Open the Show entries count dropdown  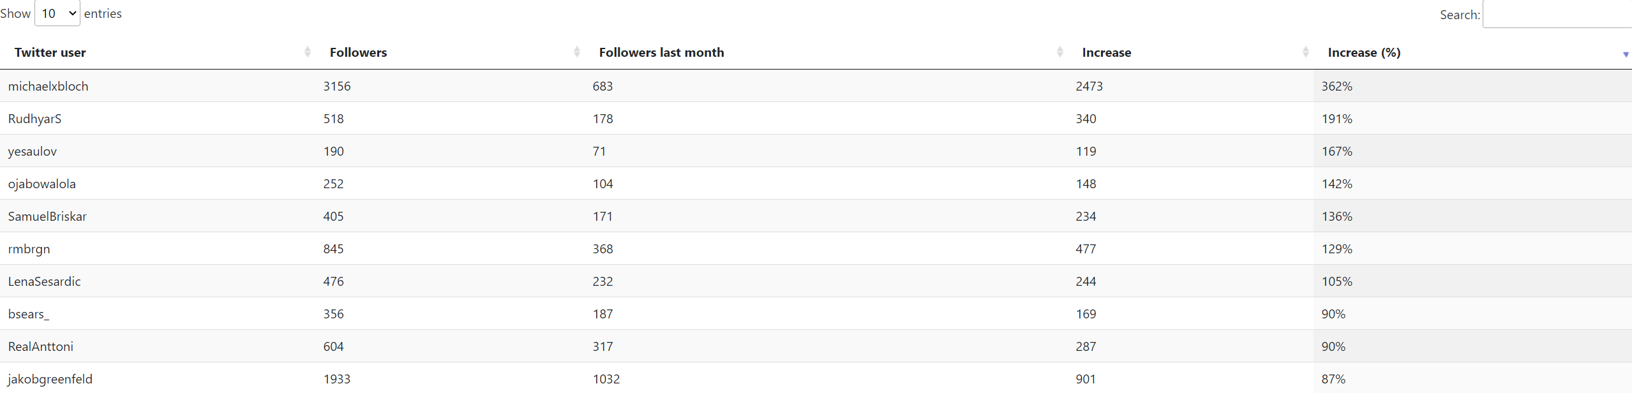57,13
